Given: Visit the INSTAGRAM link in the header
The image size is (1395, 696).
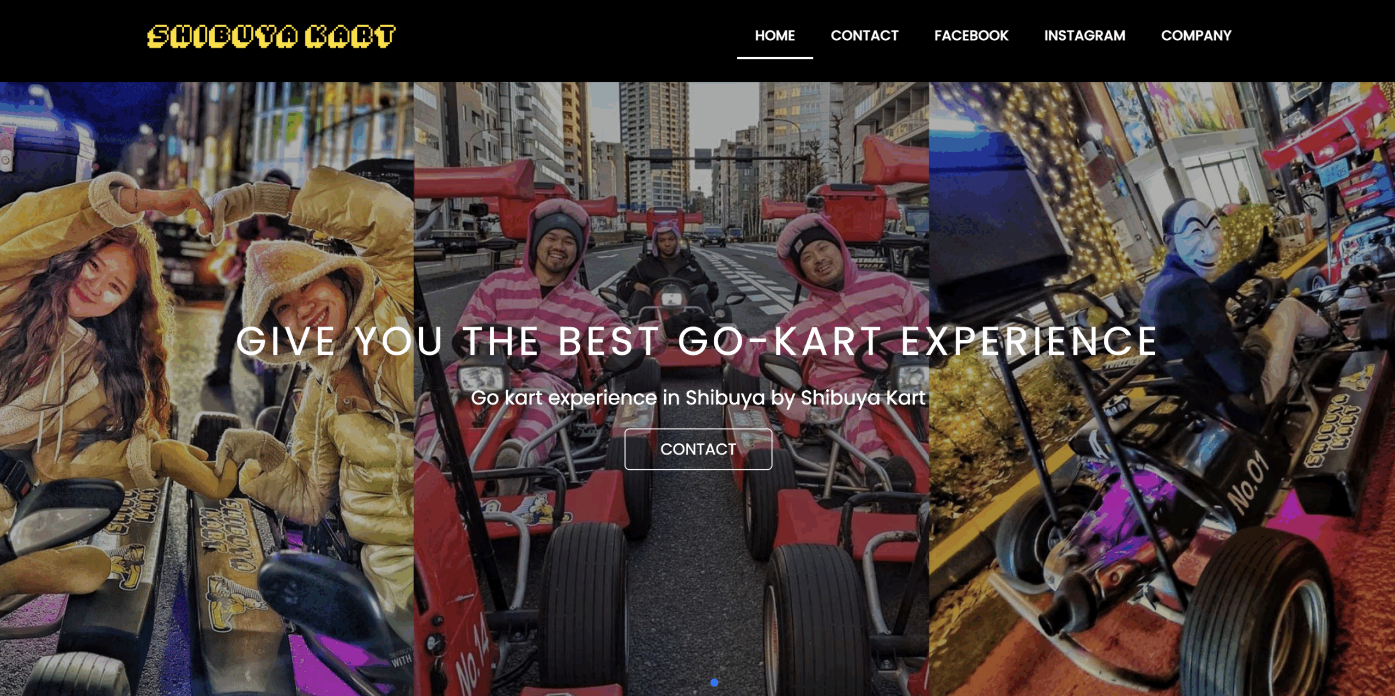Looking at the screenshot, I should [1084, 36].
